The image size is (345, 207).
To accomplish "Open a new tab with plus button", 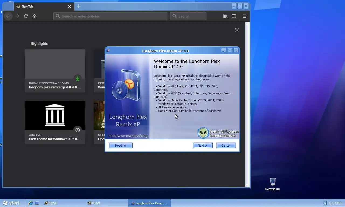I will (x=79, y=6).
